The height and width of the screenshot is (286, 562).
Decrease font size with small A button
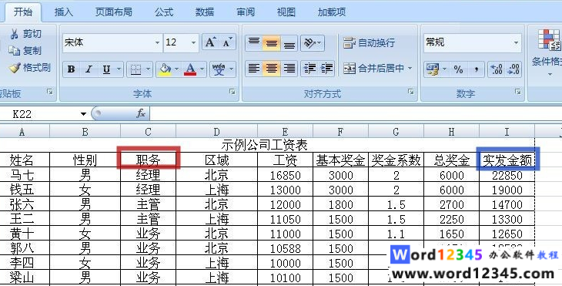(x=227, y=42)
